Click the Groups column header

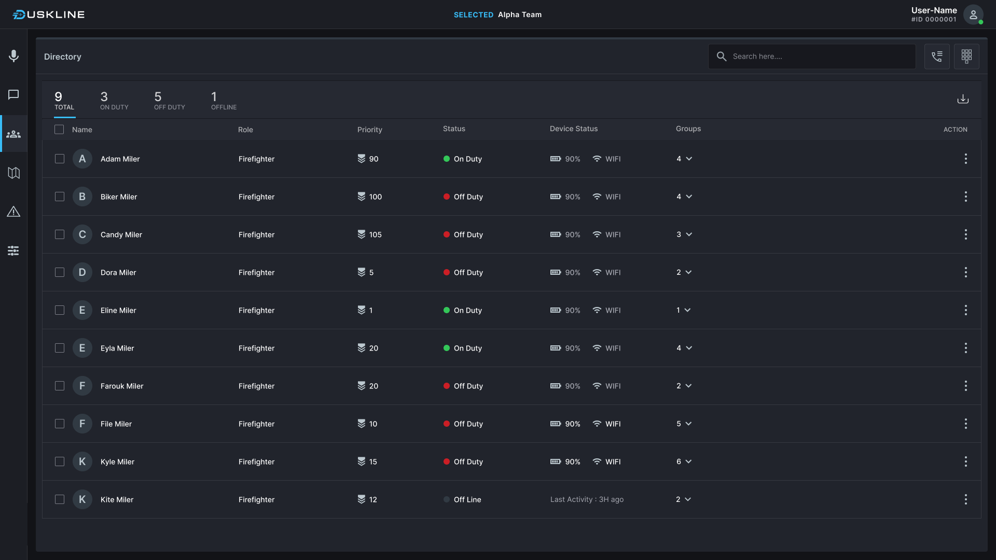coord(688,129)
